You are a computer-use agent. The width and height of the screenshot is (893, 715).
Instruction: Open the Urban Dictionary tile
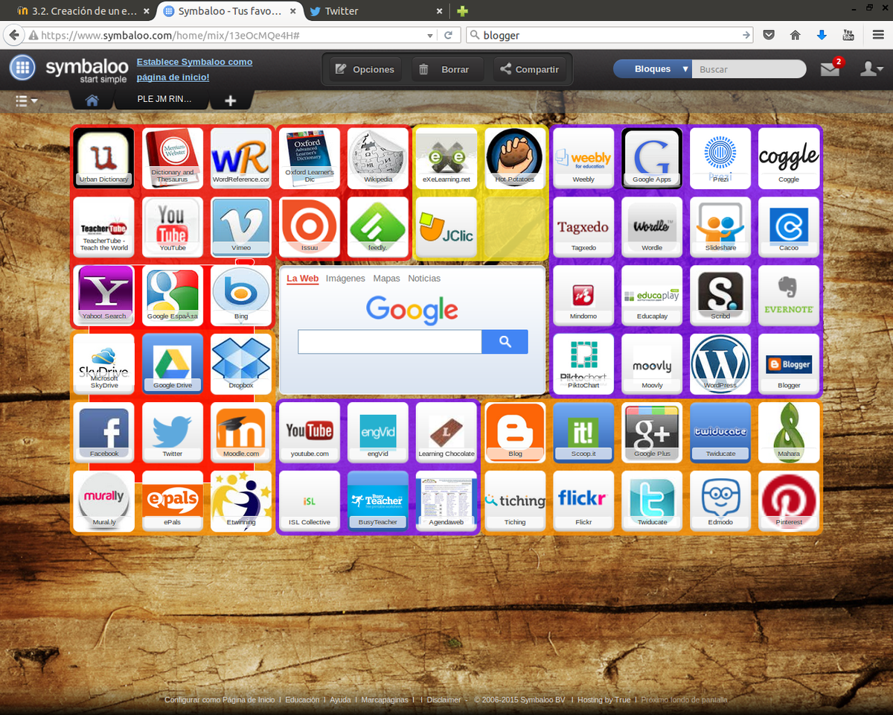click(104, 158)
